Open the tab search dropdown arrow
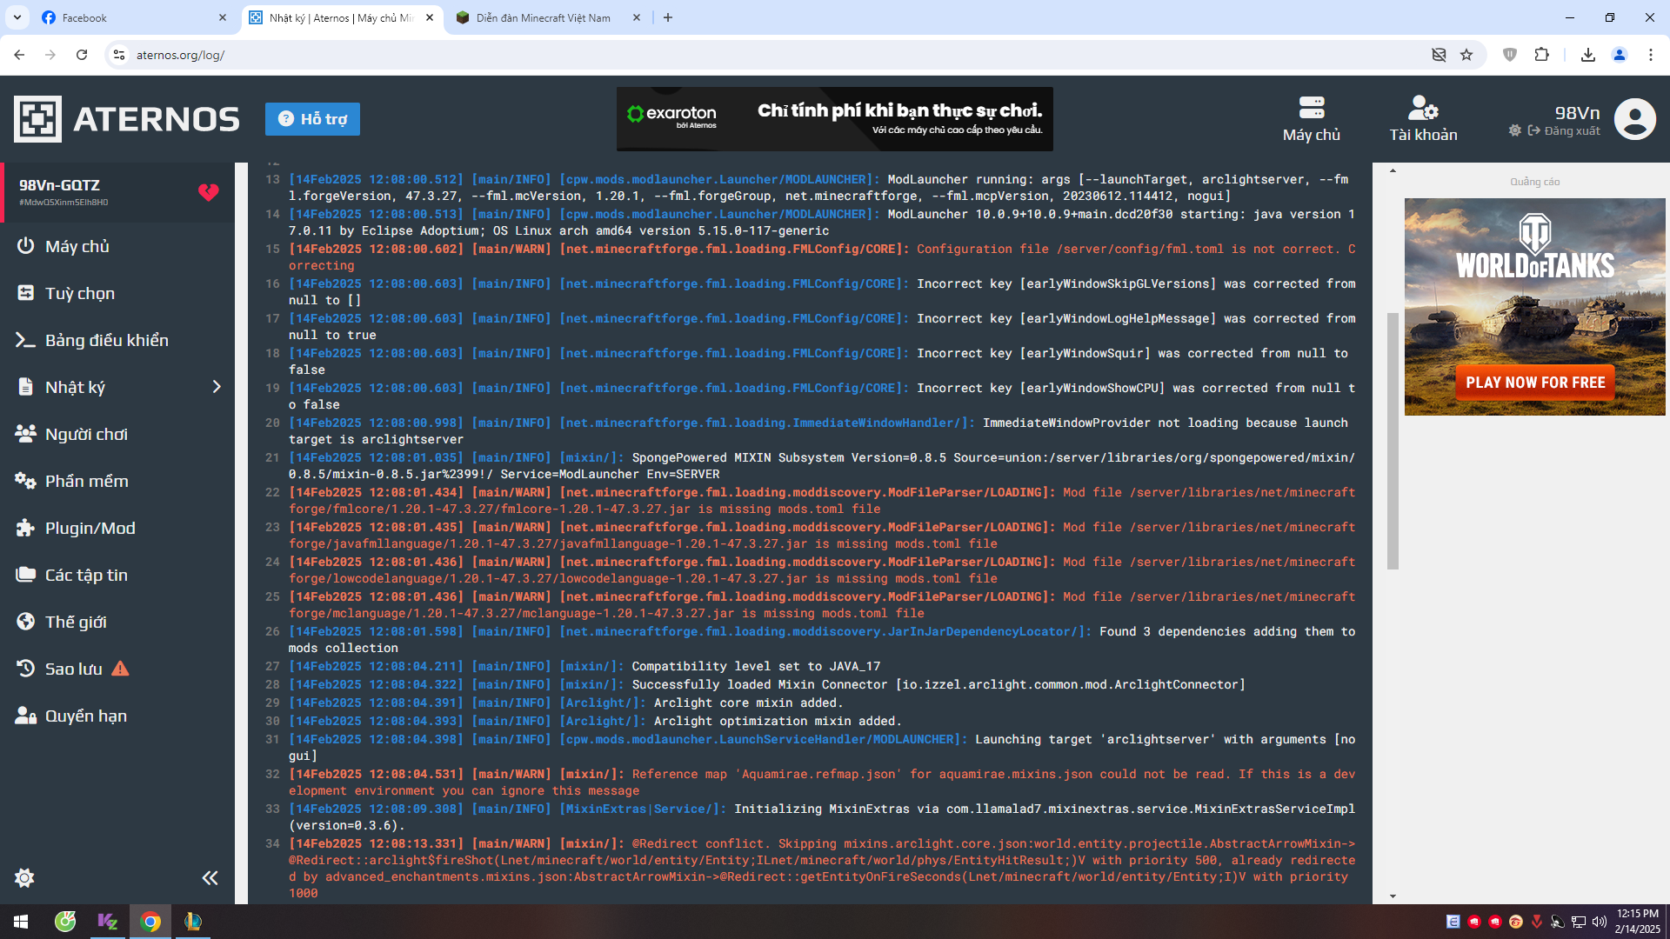Screen dimensions: 1670x939 coord(17,17)
